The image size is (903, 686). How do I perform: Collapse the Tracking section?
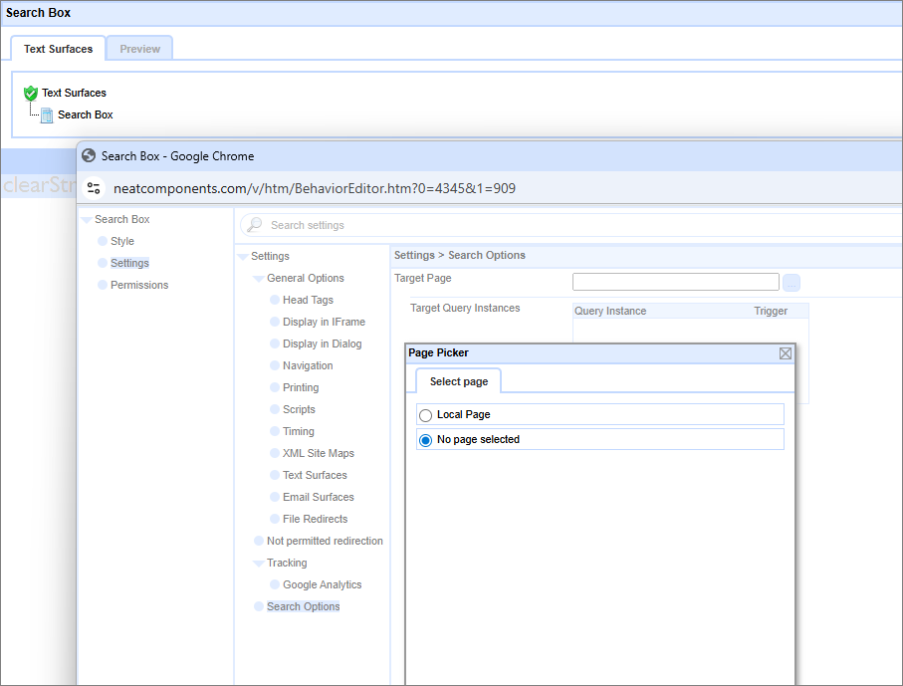tap(259, 564)
